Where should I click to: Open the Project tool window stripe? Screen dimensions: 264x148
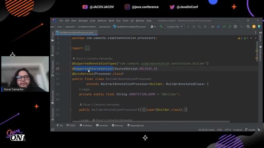[x=52, y=36]
